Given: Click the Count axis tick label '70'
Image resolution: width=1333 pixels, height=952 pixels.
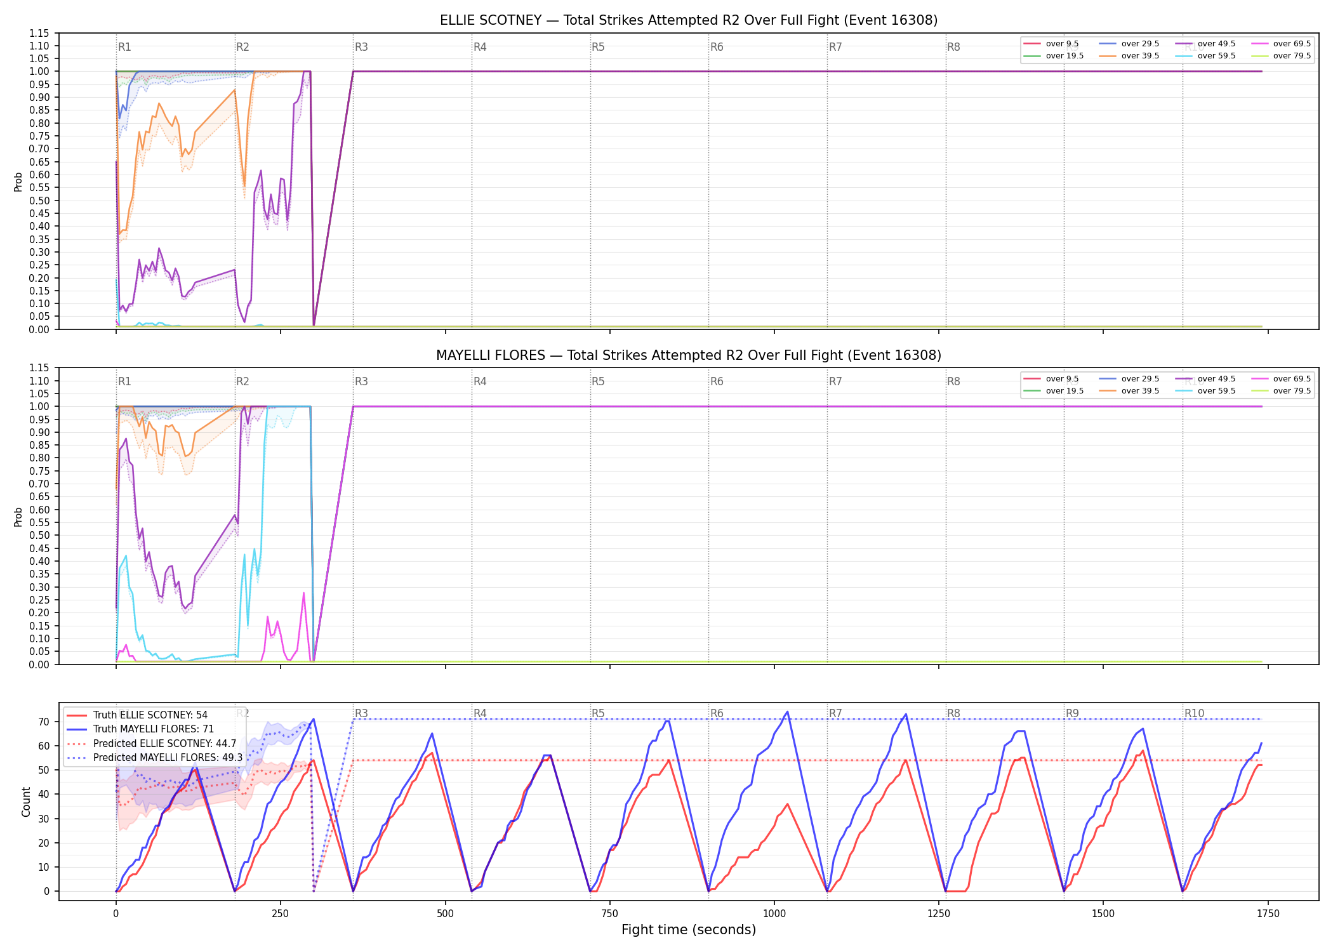Looking at the screenshot, I should point(44,722).
